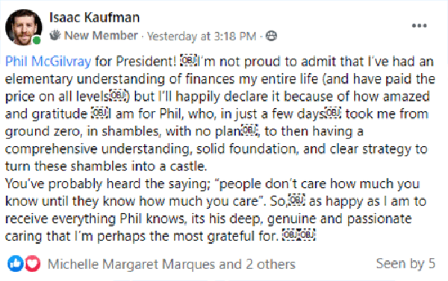Click the New Member waving hand badge
The height and width of the screenshot is (281, 448).
(x=55, y=35)
